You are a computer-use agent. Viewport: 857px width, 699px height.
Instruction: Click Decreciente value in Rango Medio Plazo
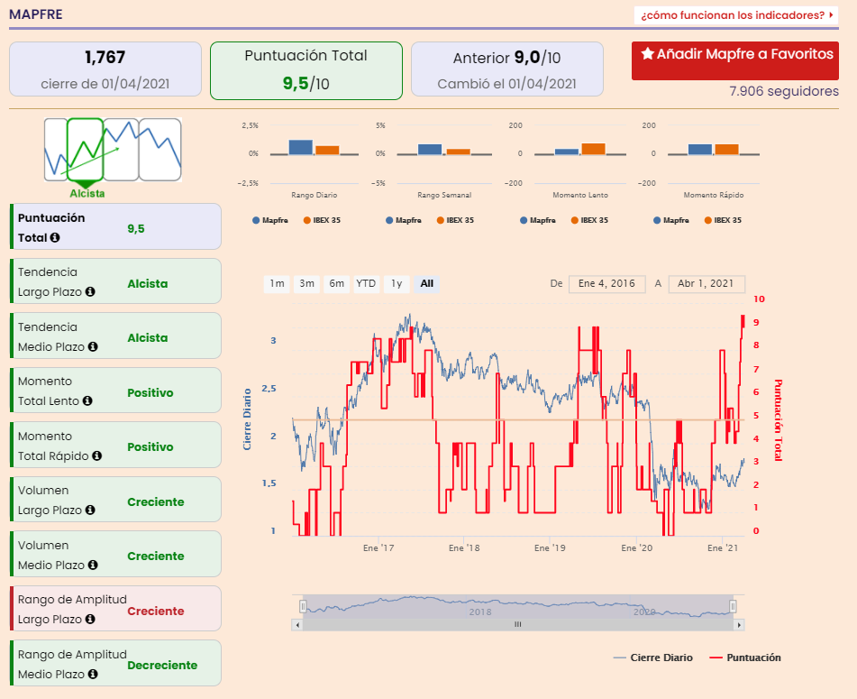[x=162, y=666]
